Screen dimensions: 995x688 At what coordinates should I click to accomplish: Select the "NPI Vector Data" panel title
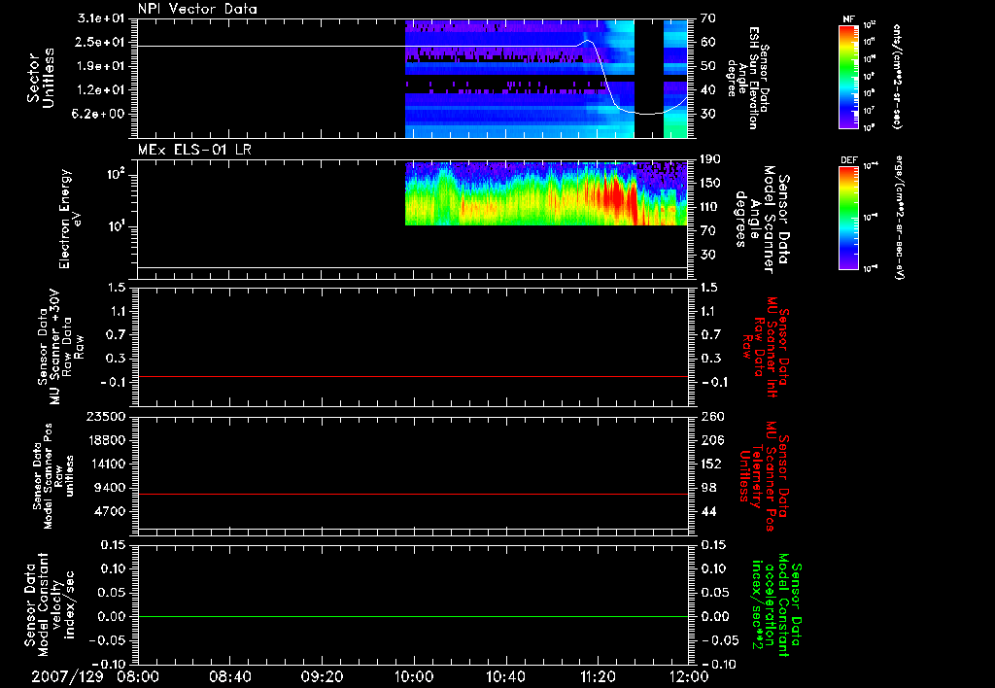point(197,9)
